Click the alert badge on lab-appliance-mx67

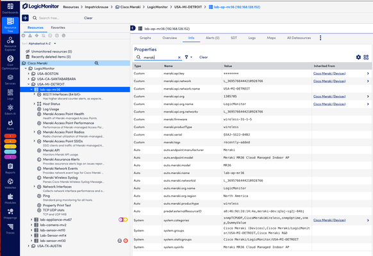point(123,220)
